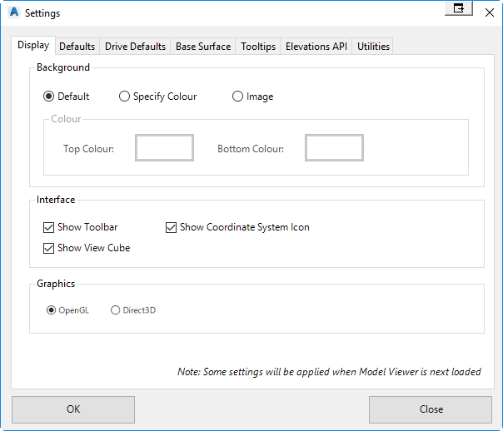Image resolution: width=503 pixels, height=431 pixels.
Task: Click the Background group heading
Action: point(63,67)
